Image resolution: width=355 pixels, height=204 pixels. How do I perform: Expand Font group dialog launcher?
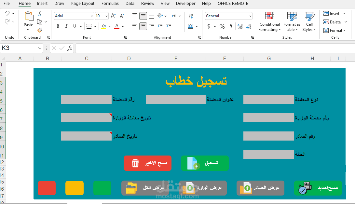point(126,38)
